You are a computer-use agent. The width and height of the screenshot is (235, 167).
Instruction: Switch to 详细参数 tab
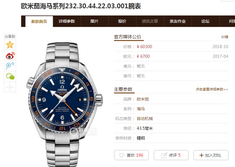click(67, 21)
